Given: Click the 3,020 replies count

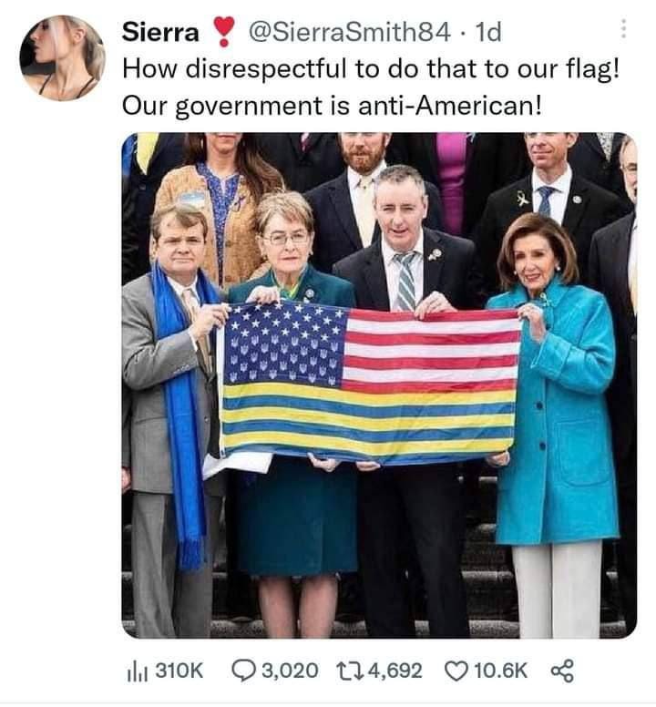Looking at the screenshot, I should pyautogui.click(x=290, y=671).
